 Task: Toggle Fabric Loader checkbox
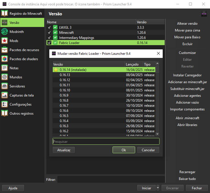point(49,43)
